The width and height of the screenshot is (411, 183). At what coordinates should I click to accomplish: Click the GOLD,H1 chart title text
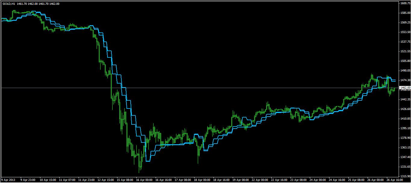pyautogui.click(x=8, y=4)
